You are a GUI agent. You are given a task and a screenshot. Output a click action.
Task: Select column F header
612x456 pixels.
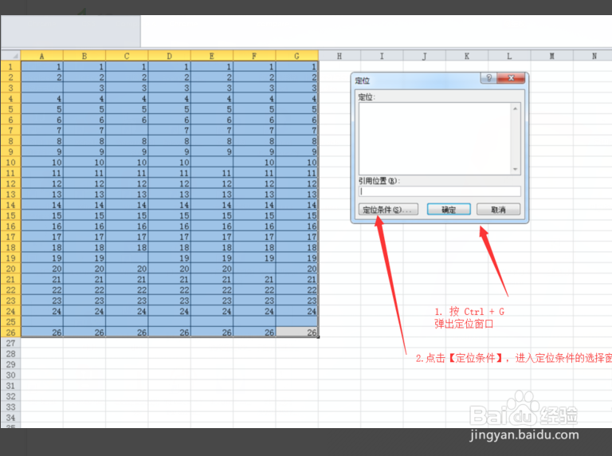coord(254,56)
